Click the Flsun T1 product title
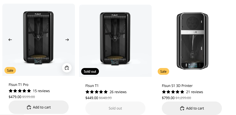 point(92,86)
